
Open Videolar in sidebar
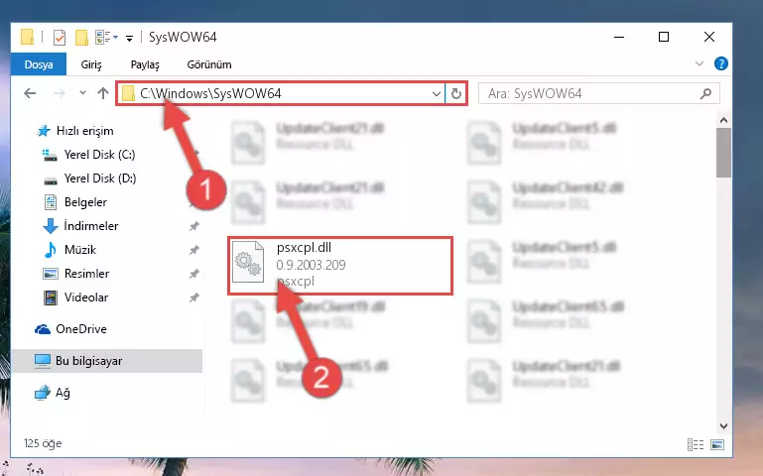(86, 297)
